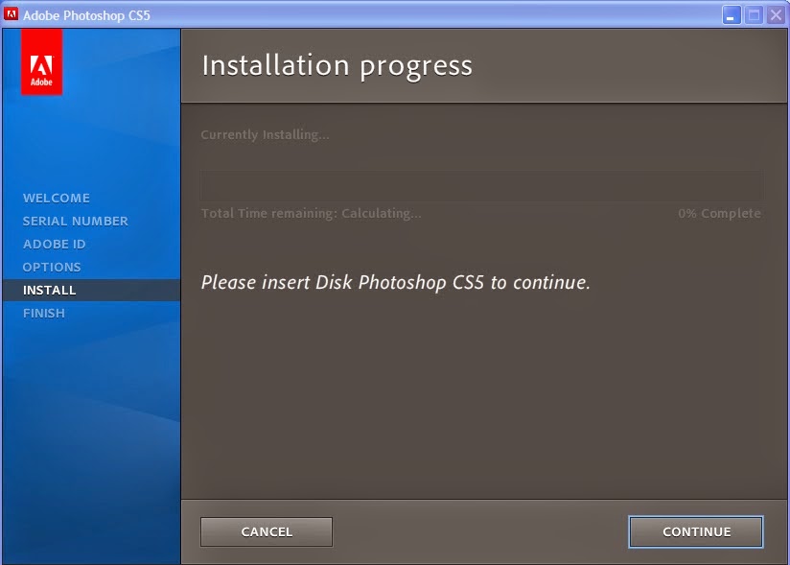Click the insert Disk Photoshop CS5 message
Screen dimensions: 790x565
pyautogui.click(x=395, y=283)
